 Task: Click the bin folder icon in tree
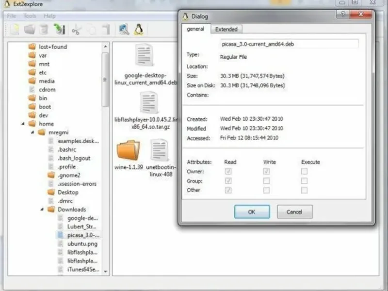coord(32,98)
